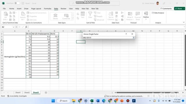186x104 pixels.
Task: Switch to the Review tab
Action: click(63, 9)
